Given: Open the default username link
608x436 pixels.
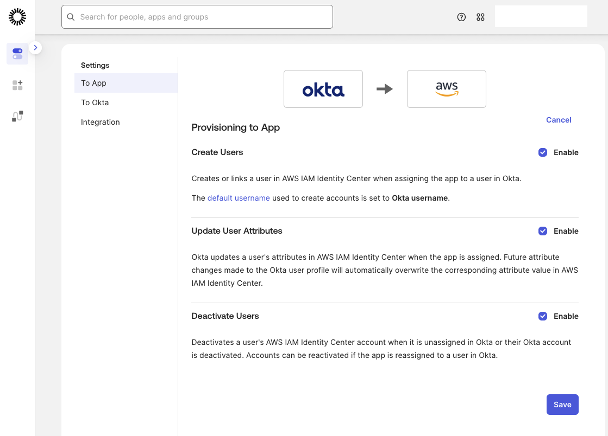Looking at the screenshot, I should point(239,198).
